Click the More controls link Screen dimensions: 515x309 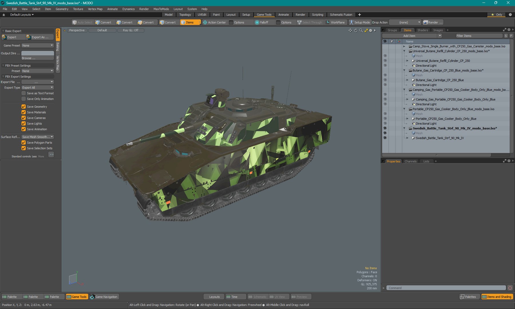pos(41,157)
